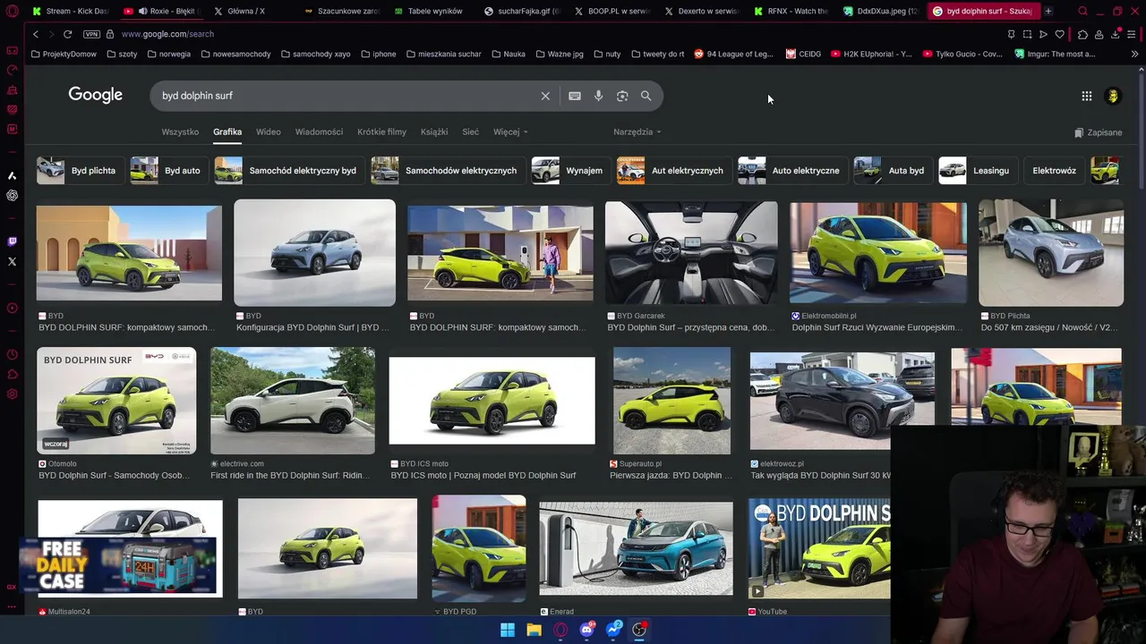Image resolution: width=1146 pixels, height=644 pixels.
Task: Open Zapisane saved items link
Action: [x=1098, y=132]
